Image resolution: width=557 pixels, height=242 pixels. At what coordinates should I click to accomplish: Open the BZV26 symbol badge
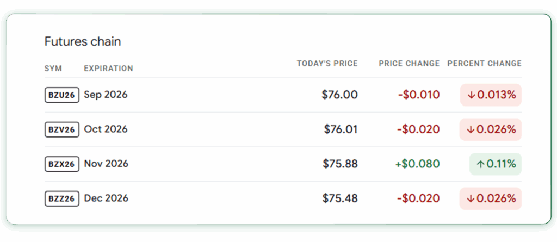pyautogui.click(x=62, y=129)
